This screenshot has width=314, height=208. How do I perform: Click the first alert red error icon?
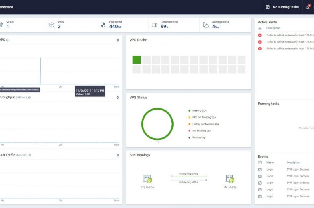pos(260,35)
